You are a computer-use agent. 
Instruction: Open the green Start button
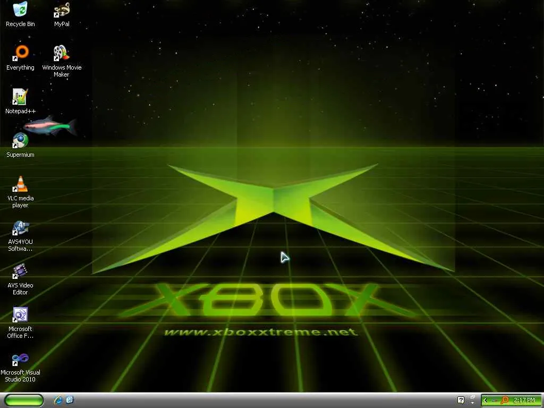24,401
